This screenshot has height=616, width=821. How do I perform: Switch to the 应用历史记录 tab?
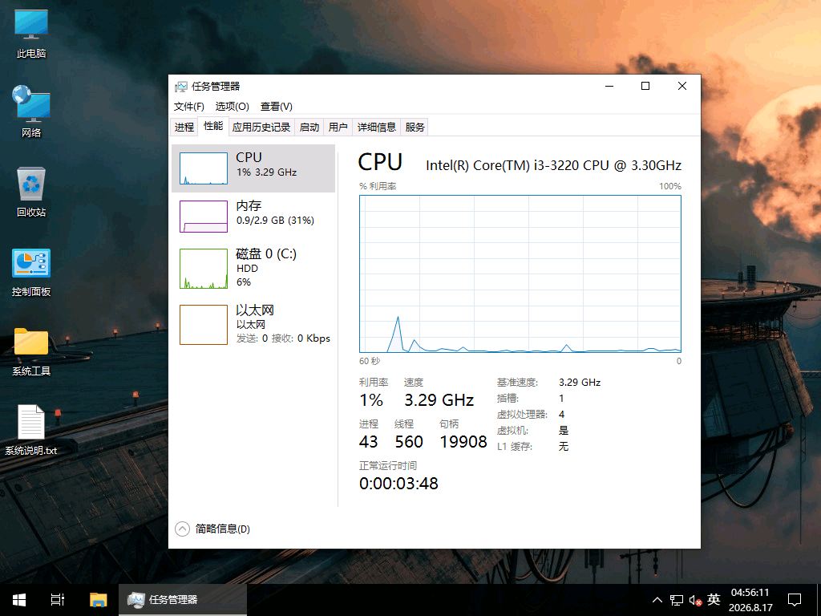point(261,128)
